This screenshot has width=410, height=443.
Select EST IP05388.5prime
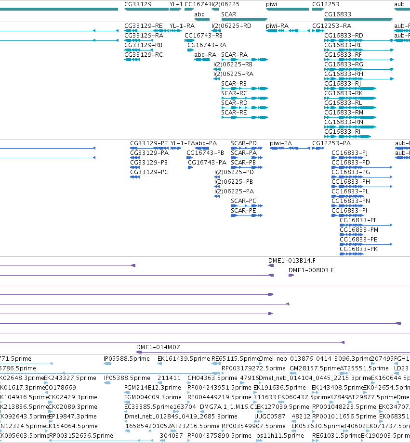click(x=127, y=378)
